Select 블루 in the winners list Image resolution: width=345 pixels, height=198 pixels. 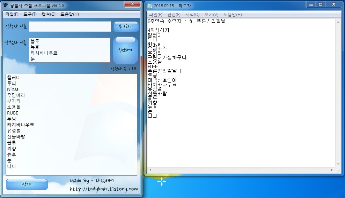(x=35, y=41)
